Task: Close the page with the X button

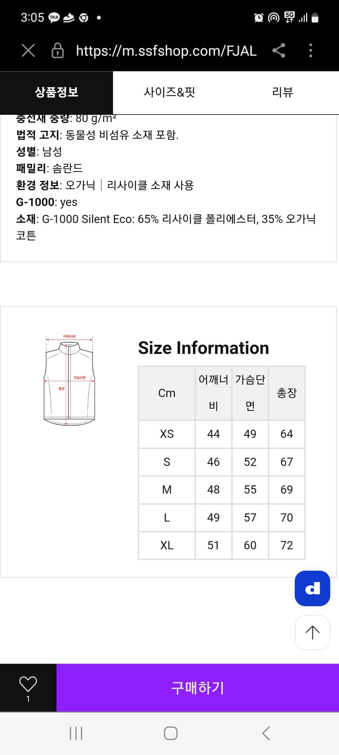Action: tap(28, 50)
